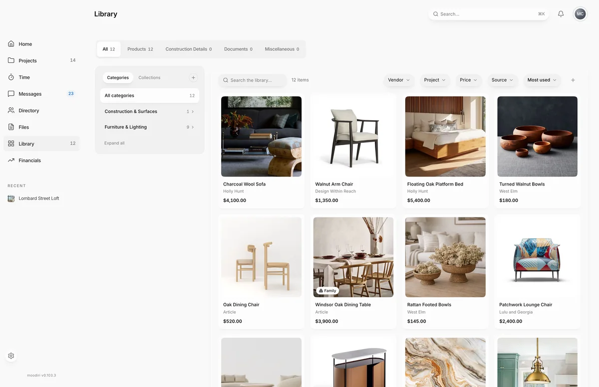Click the moodiri v0.103.3 version text
Viewport: 599px width, 387px height.
[x=41, y=375]
